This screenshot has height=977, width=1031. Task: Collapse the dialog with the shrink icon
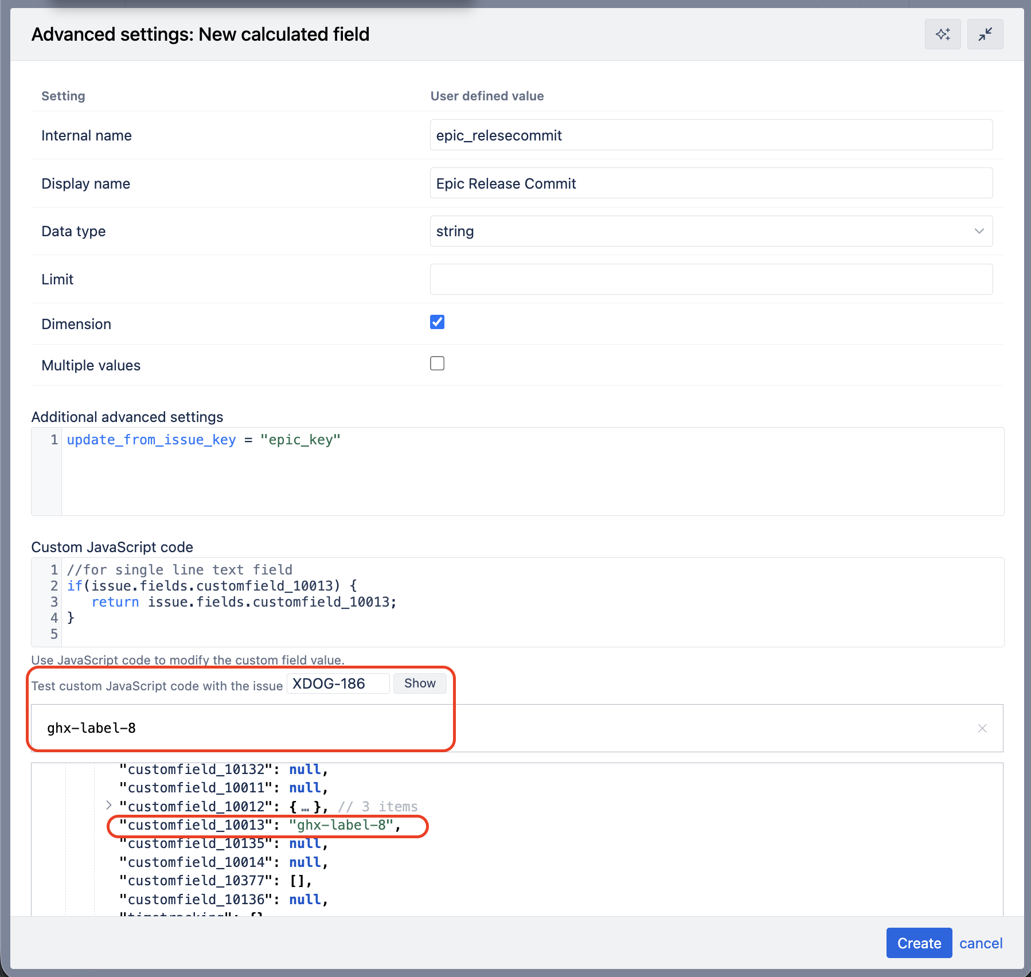tap(985, 34)
